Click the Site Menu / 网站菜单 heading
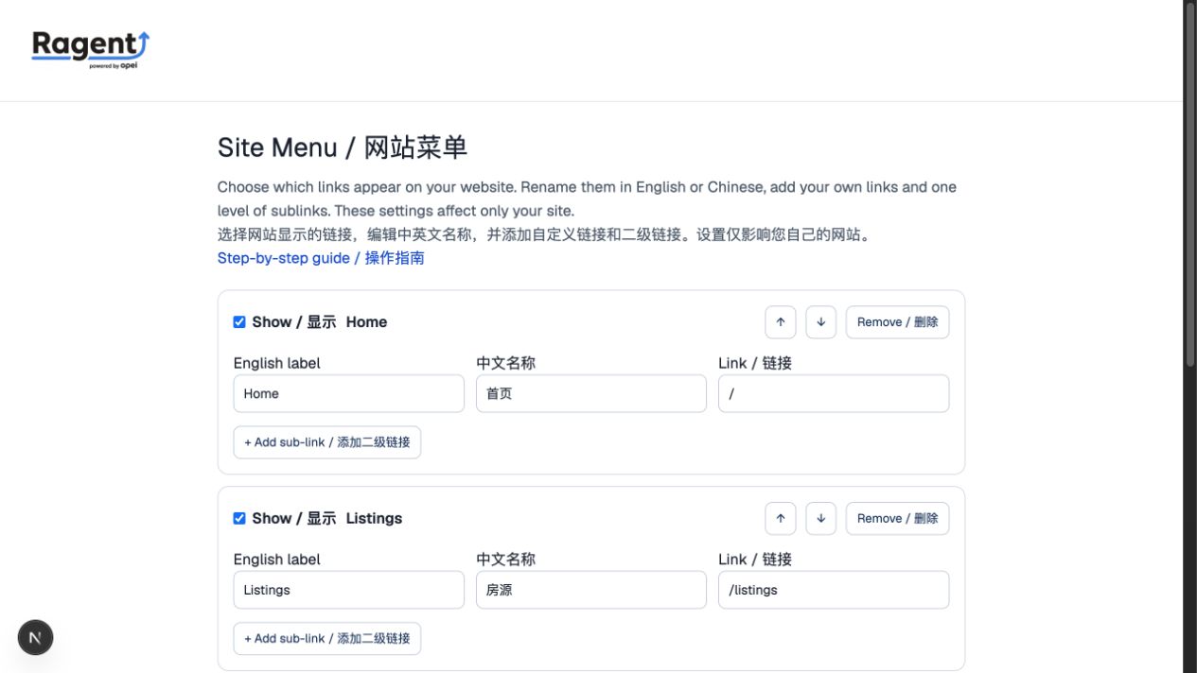1197x673 pixels. coord(343,147)
